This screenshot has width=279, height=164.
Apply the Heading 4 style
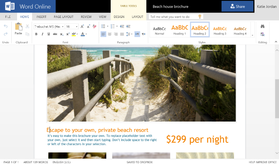point(240,30)
